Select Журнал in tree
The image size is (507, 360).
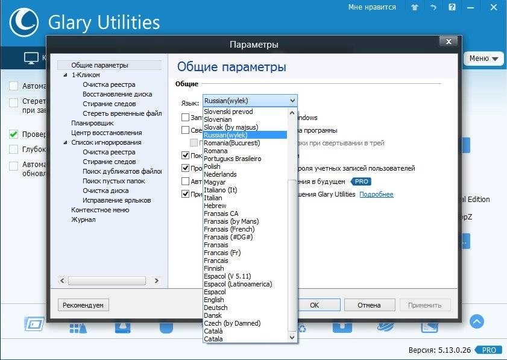pyautogui.click(x=83, y=219)
